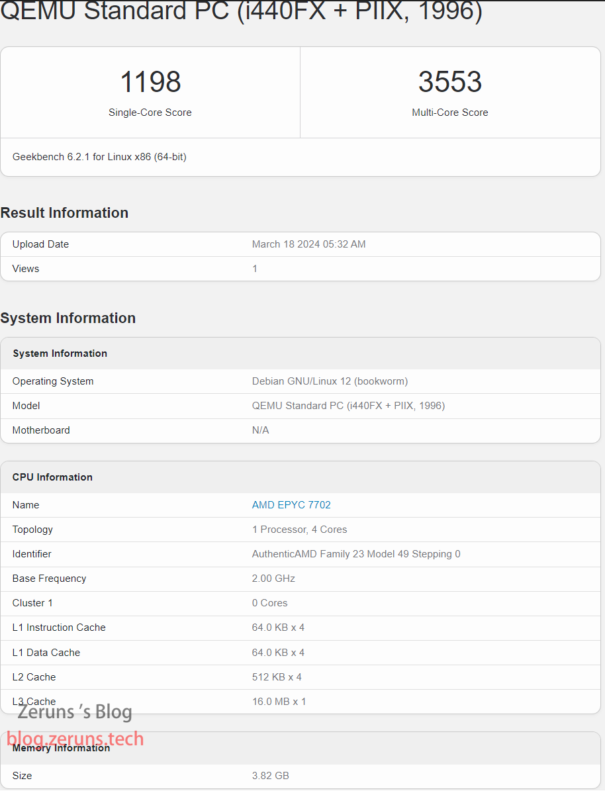Select the memory Size value 3.82 GB
The width and height of the screenshot is (605, 793).
point(270,776)
